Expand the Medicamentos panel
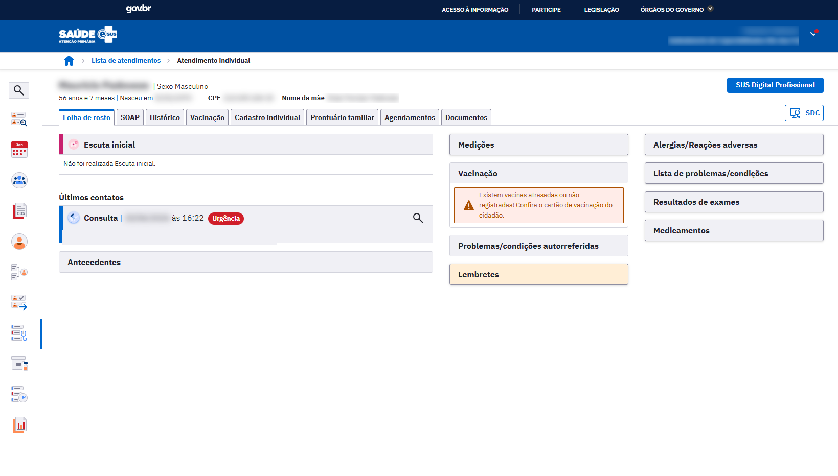This screenshot has width=838, height=476. (x=734, y=230)
